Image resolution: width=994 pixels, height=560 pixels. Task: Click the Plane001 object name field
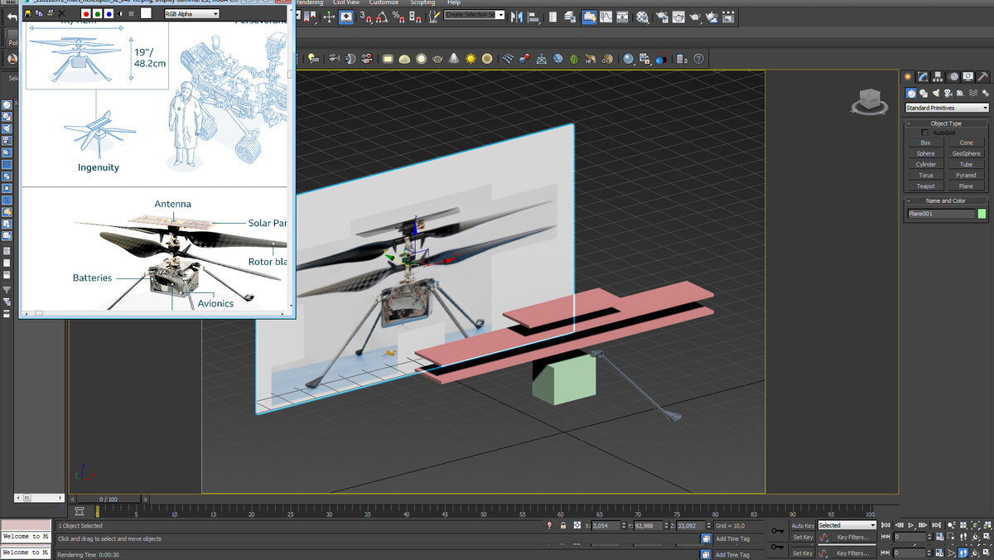[941, 214]
